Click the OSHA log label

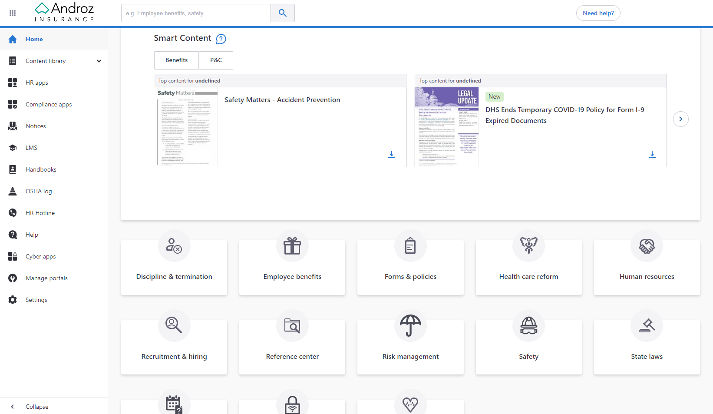(39, 191)
